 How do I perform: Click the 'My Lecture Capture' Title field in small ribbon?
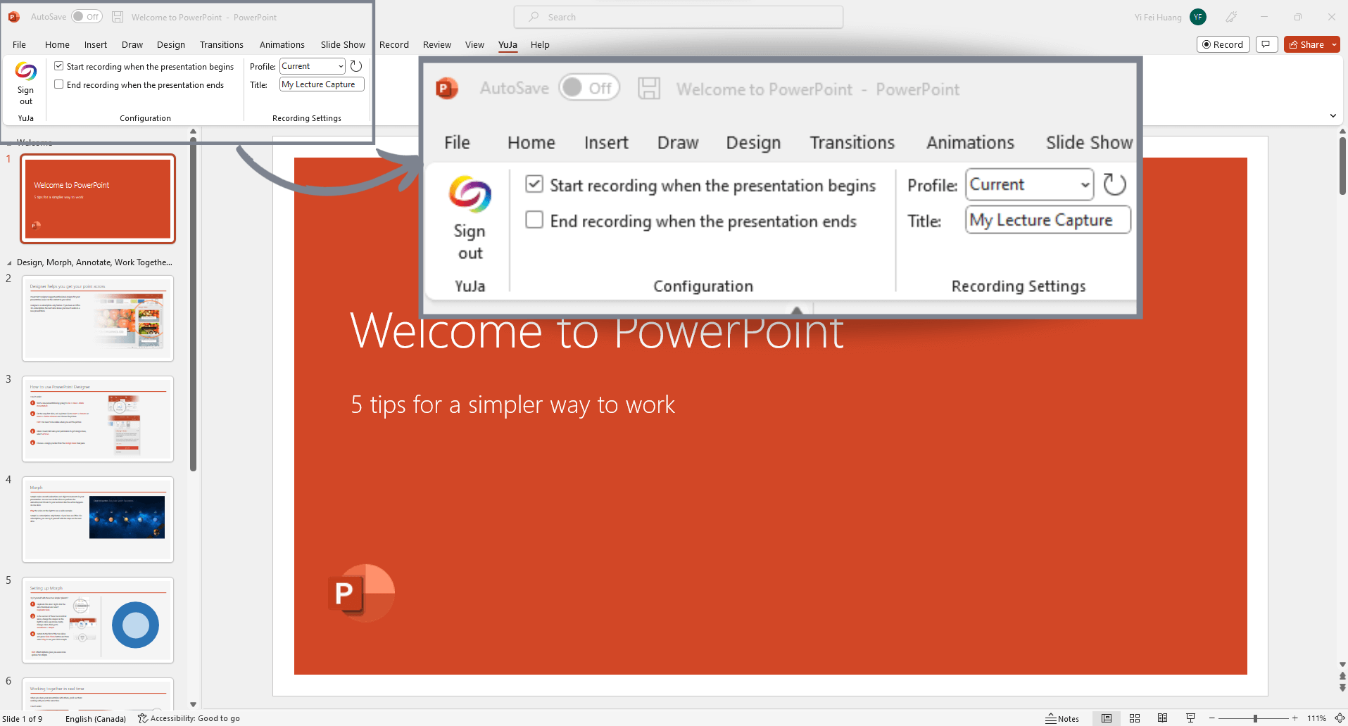click(322, 84)
